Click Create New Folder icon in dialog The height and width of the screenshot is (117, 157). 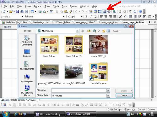[104, 31]
